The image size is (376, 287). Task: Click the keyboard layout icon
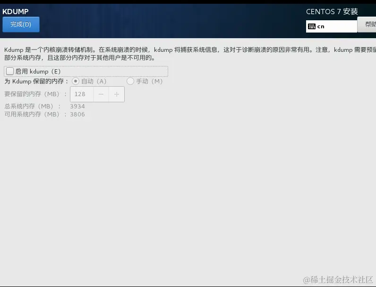click(x=311, y=26)
